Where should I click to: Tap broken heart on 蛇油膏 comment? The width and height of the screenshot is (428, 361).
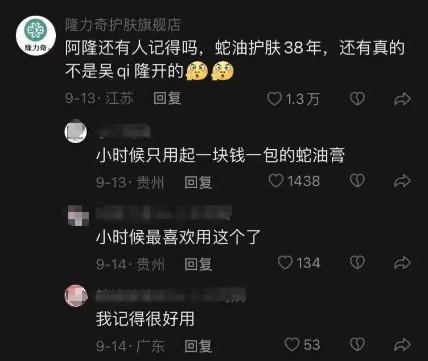(357, 181)
